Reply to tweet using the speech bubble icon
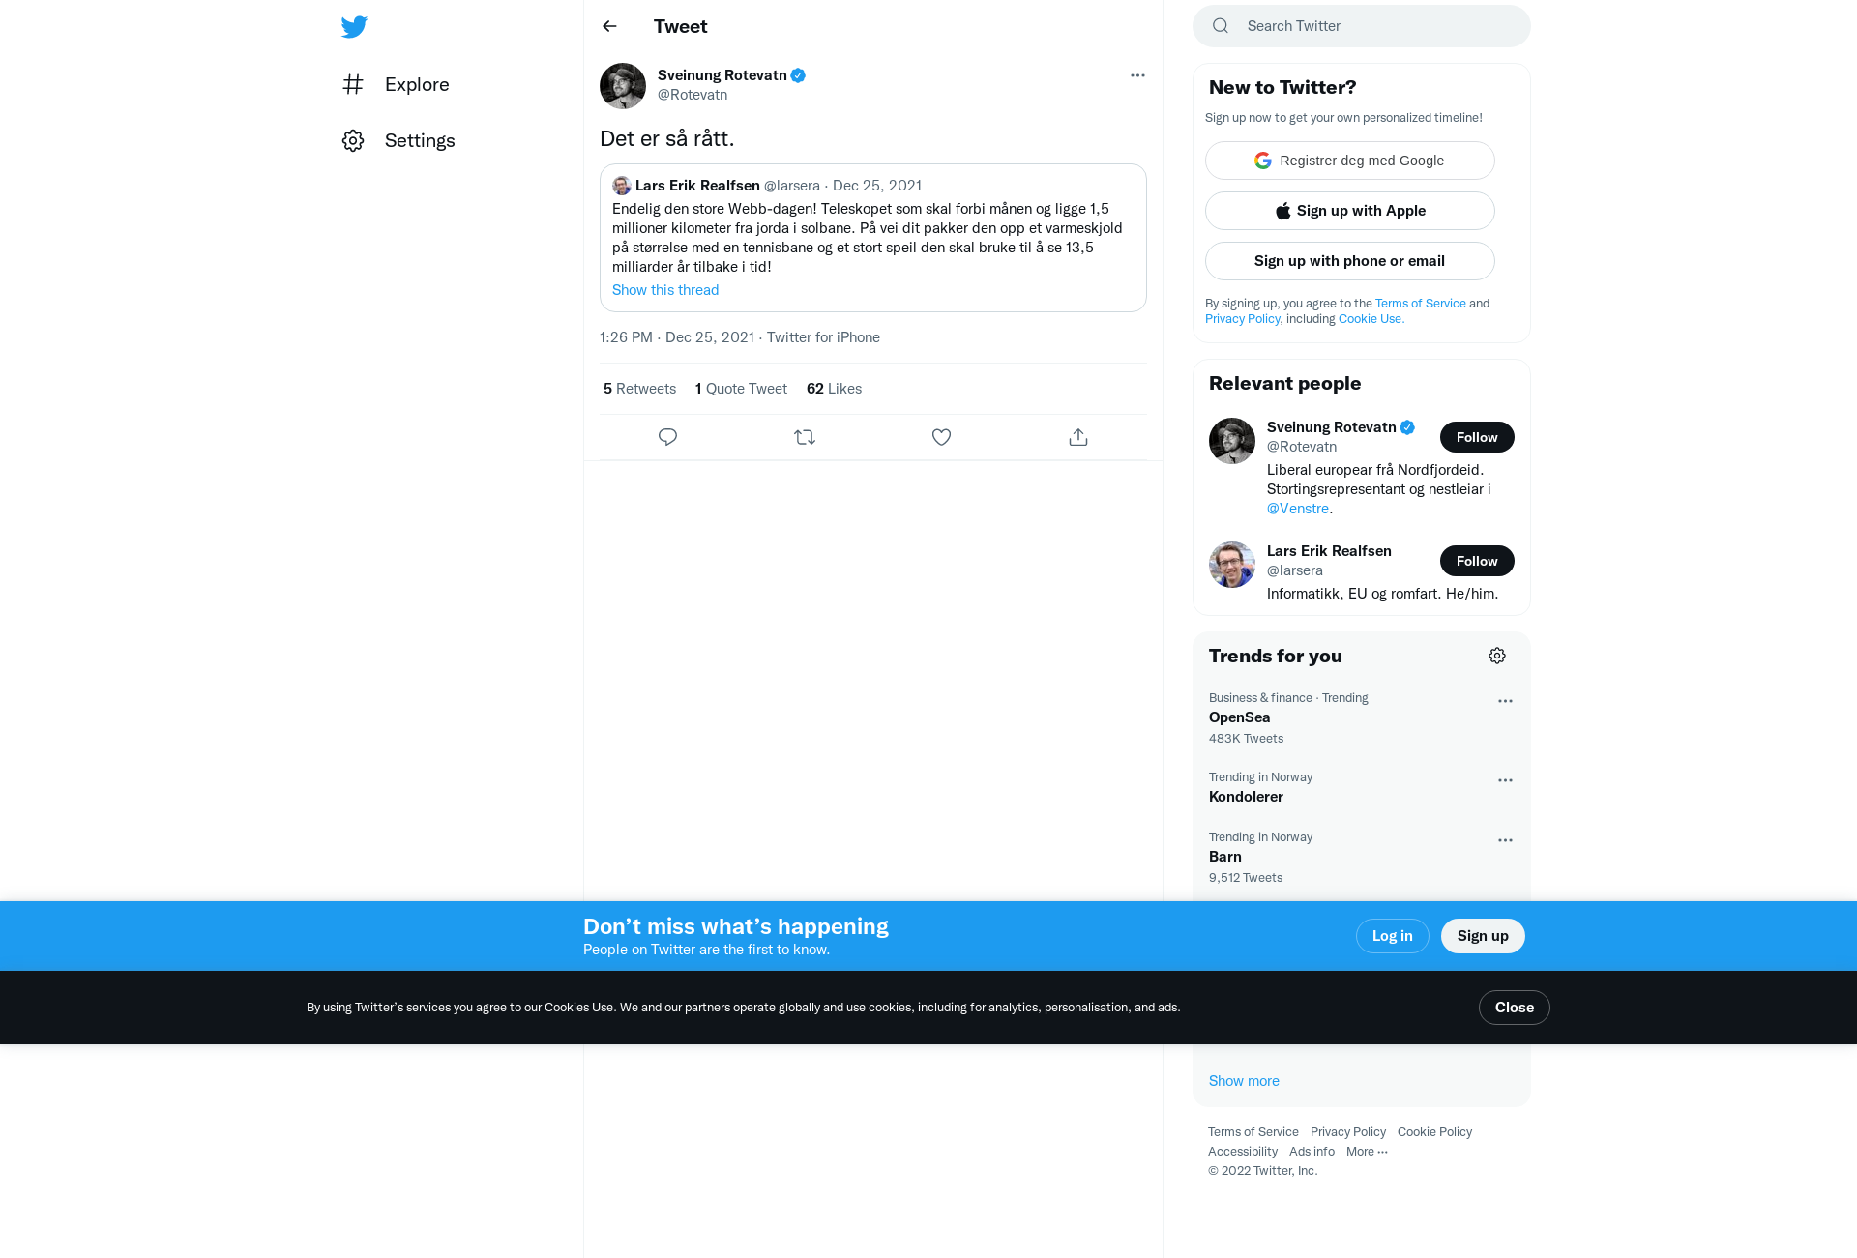Image resolution: width=1857 pixels, height=1258 pixels. (x=667, y=437)
